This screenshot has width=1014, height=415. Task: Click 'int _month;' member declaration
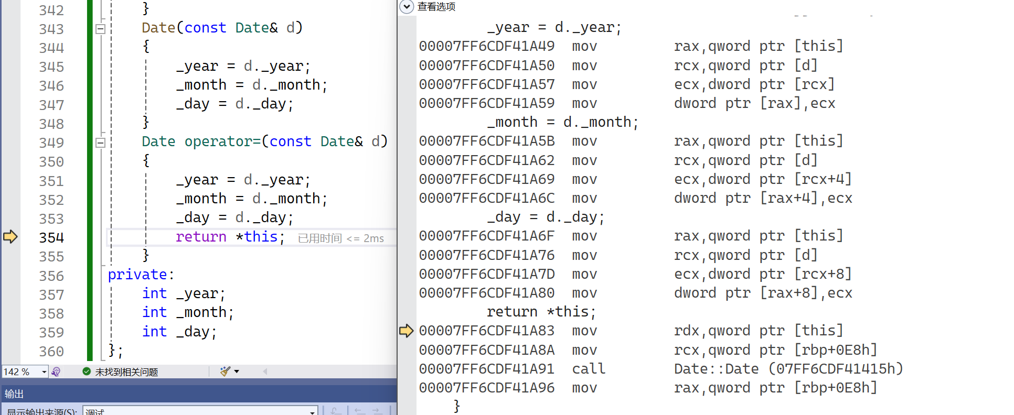(188, 312)
